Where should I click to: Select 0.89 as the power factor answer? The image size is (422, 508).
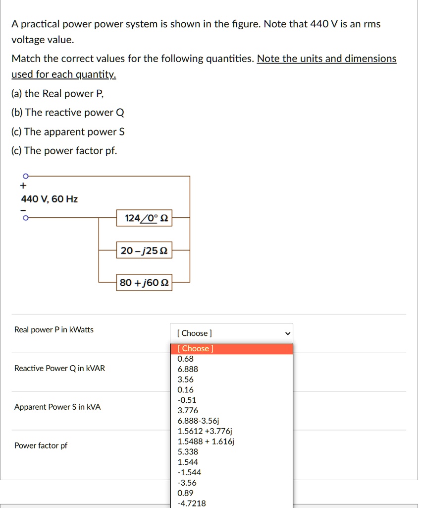click(185, 493)
